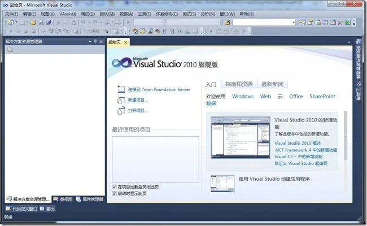Click the Toolbox hammer-wrench icon in toolbar
Screen dimensions: 367x226
tap(340, 23)
